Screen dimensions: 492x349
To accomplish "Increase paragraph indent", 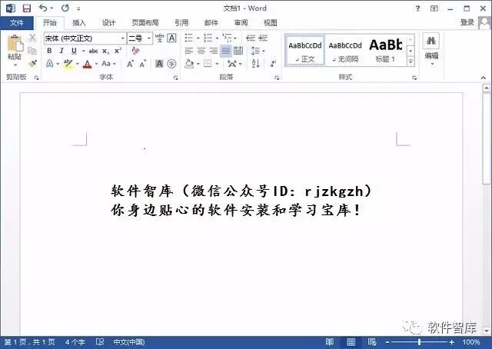I will [x=263, y=38].
